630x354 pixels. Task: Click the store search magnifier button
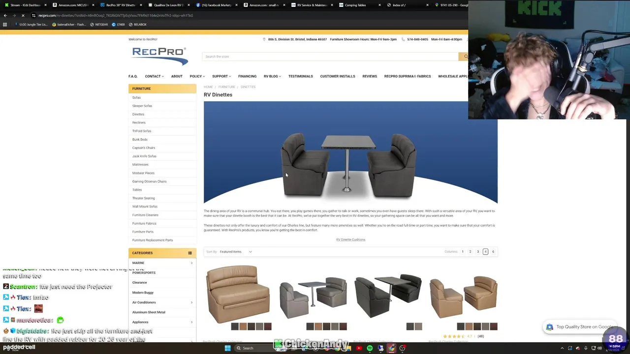pyautogui.click(x=465, y=57)
